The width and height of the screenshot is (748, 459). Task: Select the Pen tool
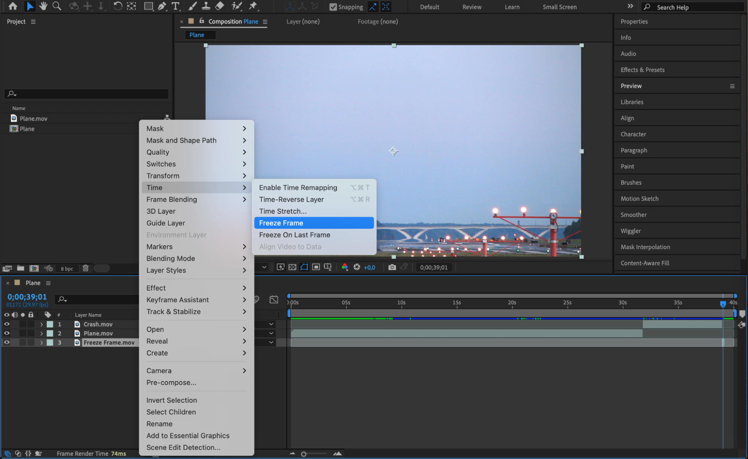point(162,6)
